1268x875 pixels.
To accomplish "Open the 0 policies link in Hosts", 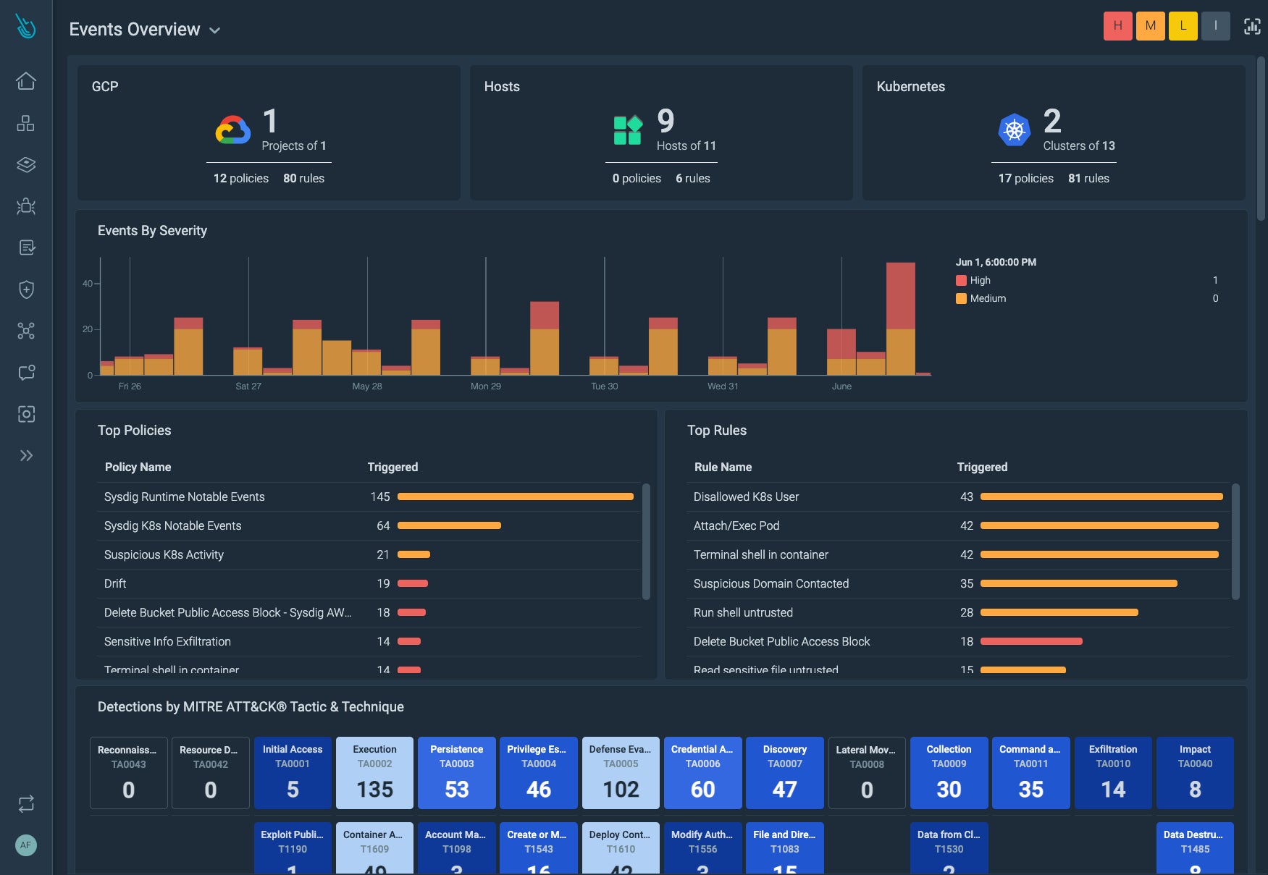I will tap(637, 179).
